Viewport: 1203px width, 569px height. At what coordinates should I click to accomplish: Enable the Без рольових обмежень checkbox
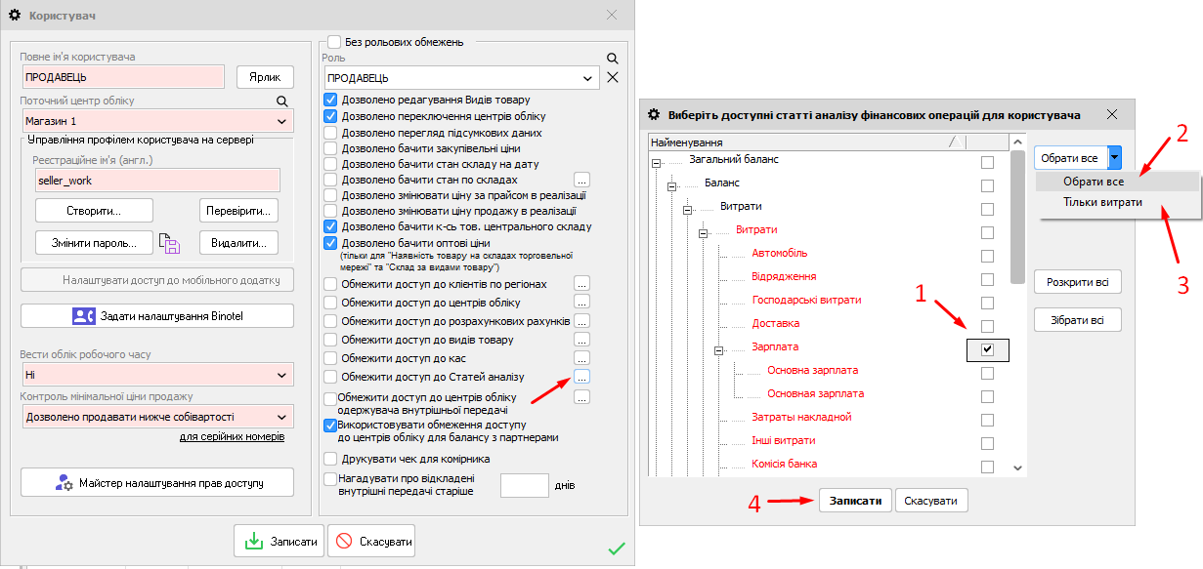coord(334,42)
